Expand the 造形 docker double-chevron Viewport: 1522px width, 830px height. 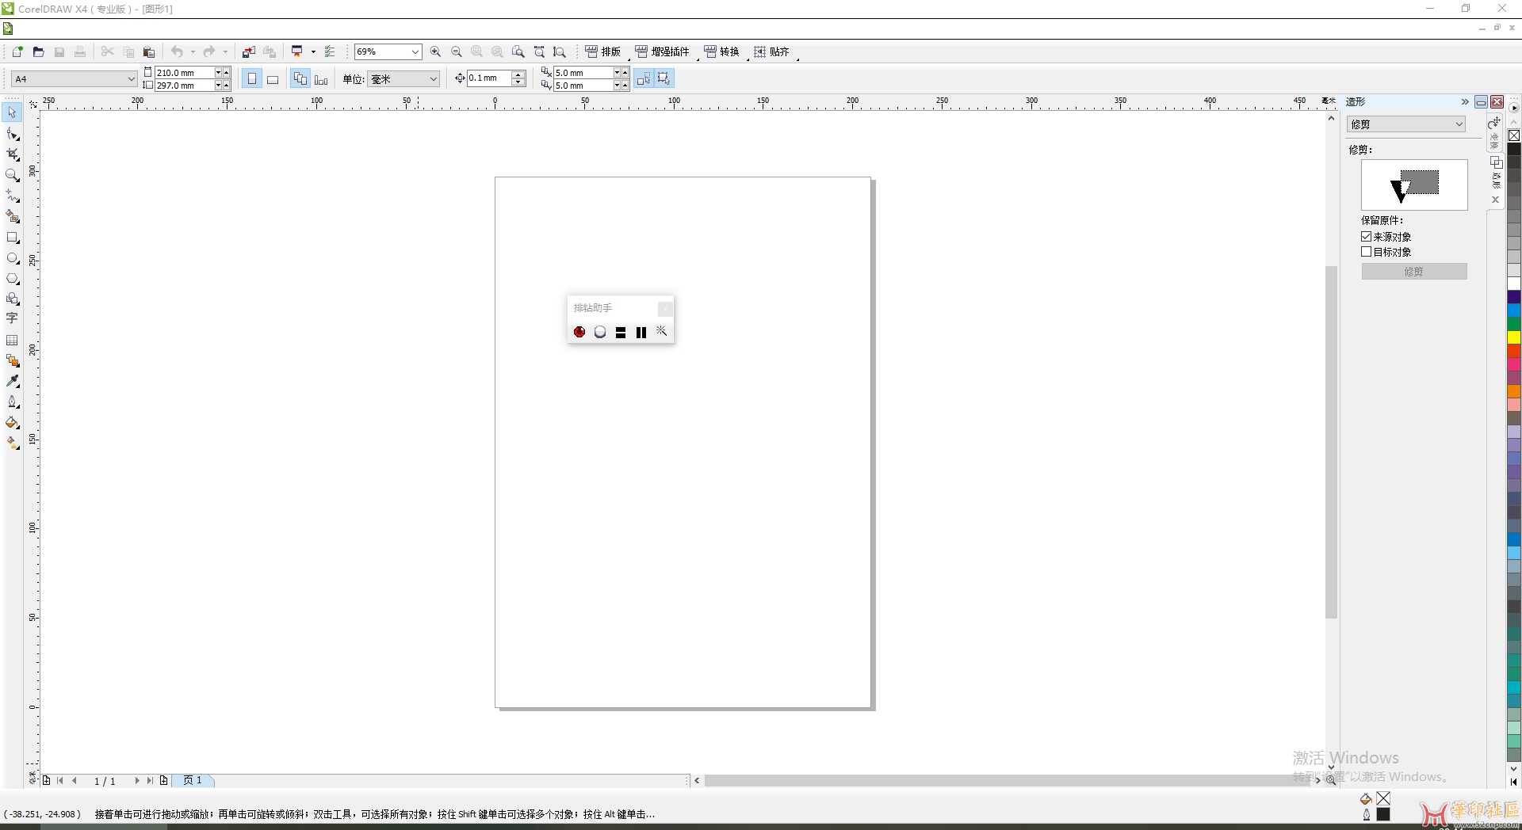pyautogui.click(x=1465, y=101)
